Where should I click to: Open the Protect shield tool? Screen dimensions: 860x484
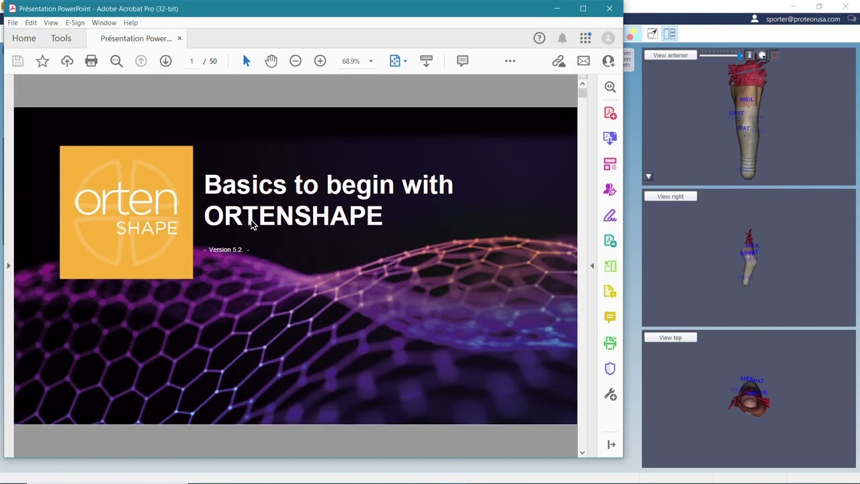click(x=610, y=368)
